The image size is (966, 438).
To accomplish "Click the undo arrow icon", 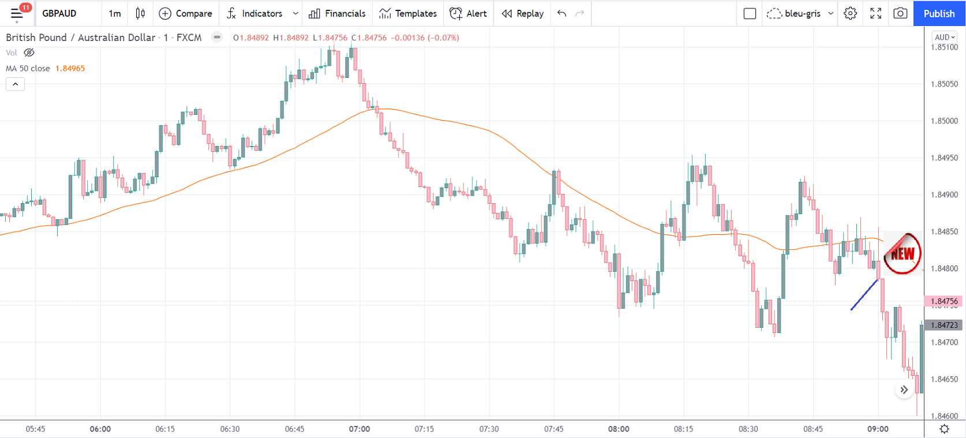I will (x=562, y=13).
